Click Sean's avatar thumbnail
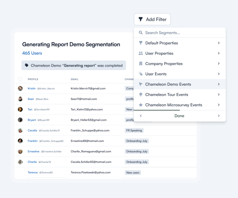238x198 pixels. pos(20,99)
